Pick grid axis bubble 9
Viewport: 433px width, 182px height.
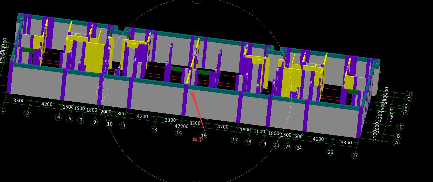point(94,122)
